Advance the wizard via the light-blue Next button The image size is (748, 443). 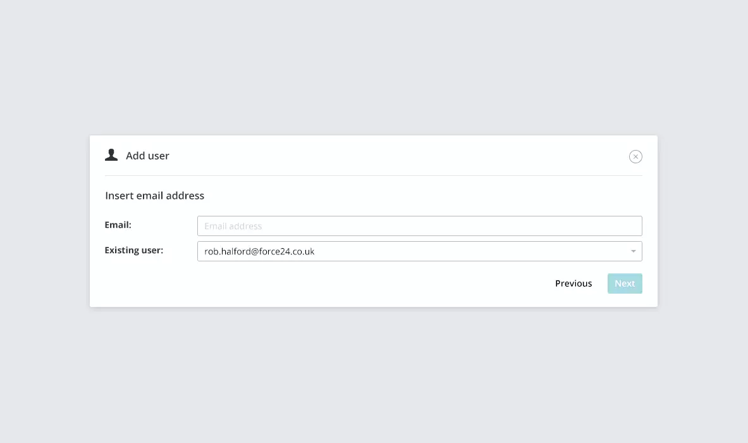pyautogui.click(x=625, y=284)
